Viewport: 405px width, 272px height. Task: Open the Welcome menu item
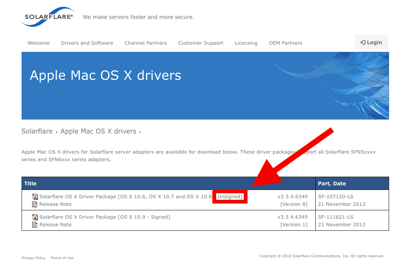pyautogui.click(x=39, y=43)
